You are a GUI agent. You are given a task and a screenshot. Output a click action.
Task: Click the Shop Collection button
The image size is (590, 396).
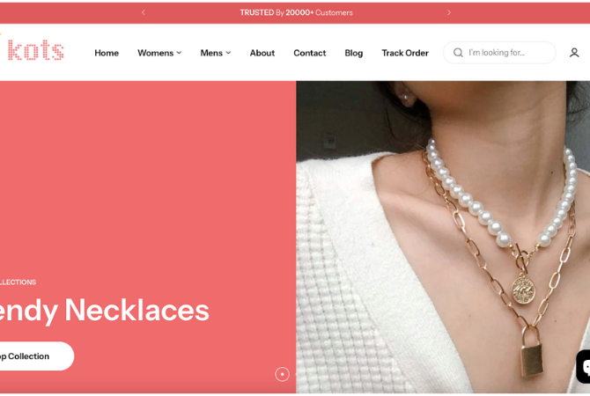coord(36,356)
